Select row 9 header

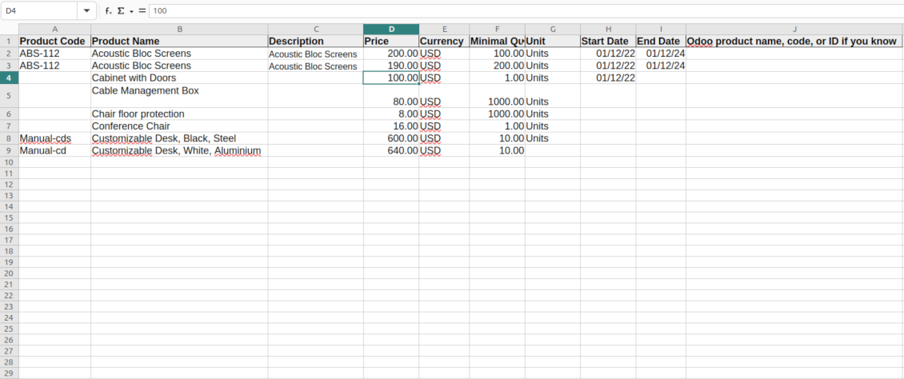click(9, 150)
